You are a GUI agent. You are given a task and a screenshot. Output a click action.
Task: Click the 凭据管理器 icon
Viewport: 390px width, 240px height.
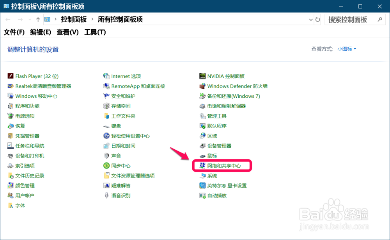click(x=11, y=136)
